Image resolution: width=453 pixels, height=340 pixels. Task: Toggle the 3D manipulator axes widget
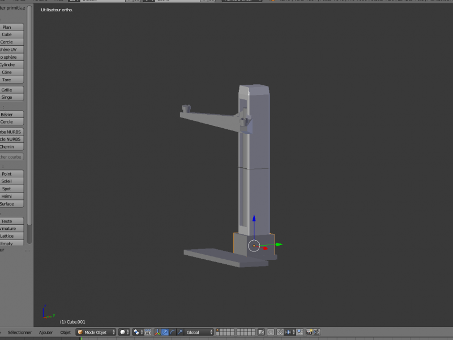157,332
